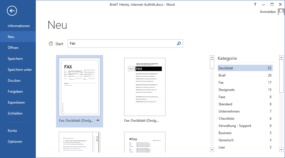The height and width of the screenshot is (158, 285).
Task: Select Speichern unter in sidebar
Action: click(x=20, y=70)
